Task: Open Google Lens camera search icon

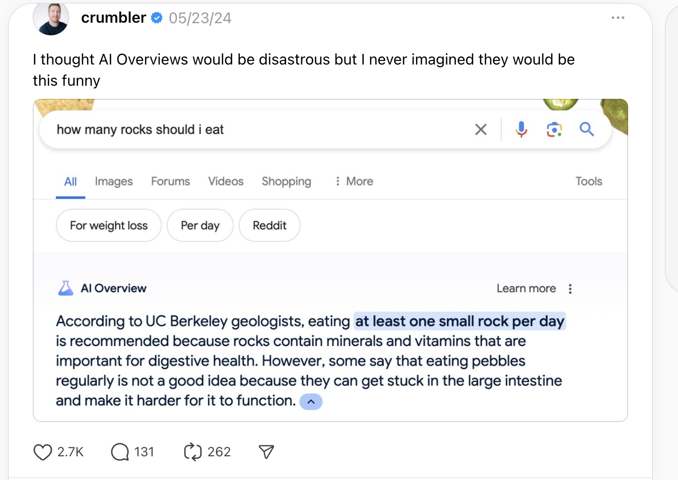Action: pos(554,130)
